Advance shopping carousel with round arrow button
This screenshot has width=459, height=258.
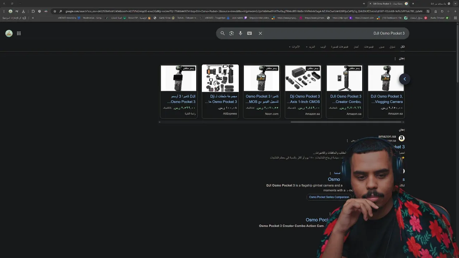click(404, 79)
